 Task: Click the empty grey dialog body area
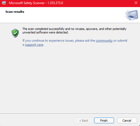click(x=70, y=77)
